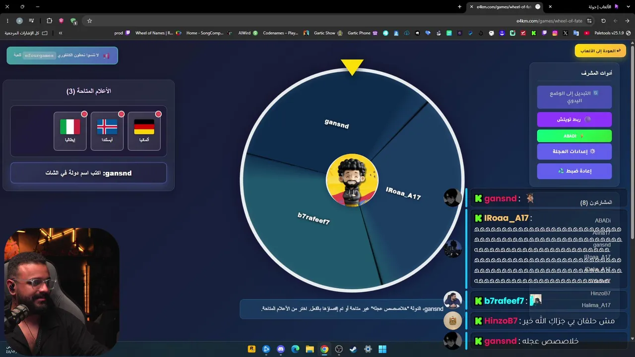Open OBS Studio from the taskbar

(339, 349)
